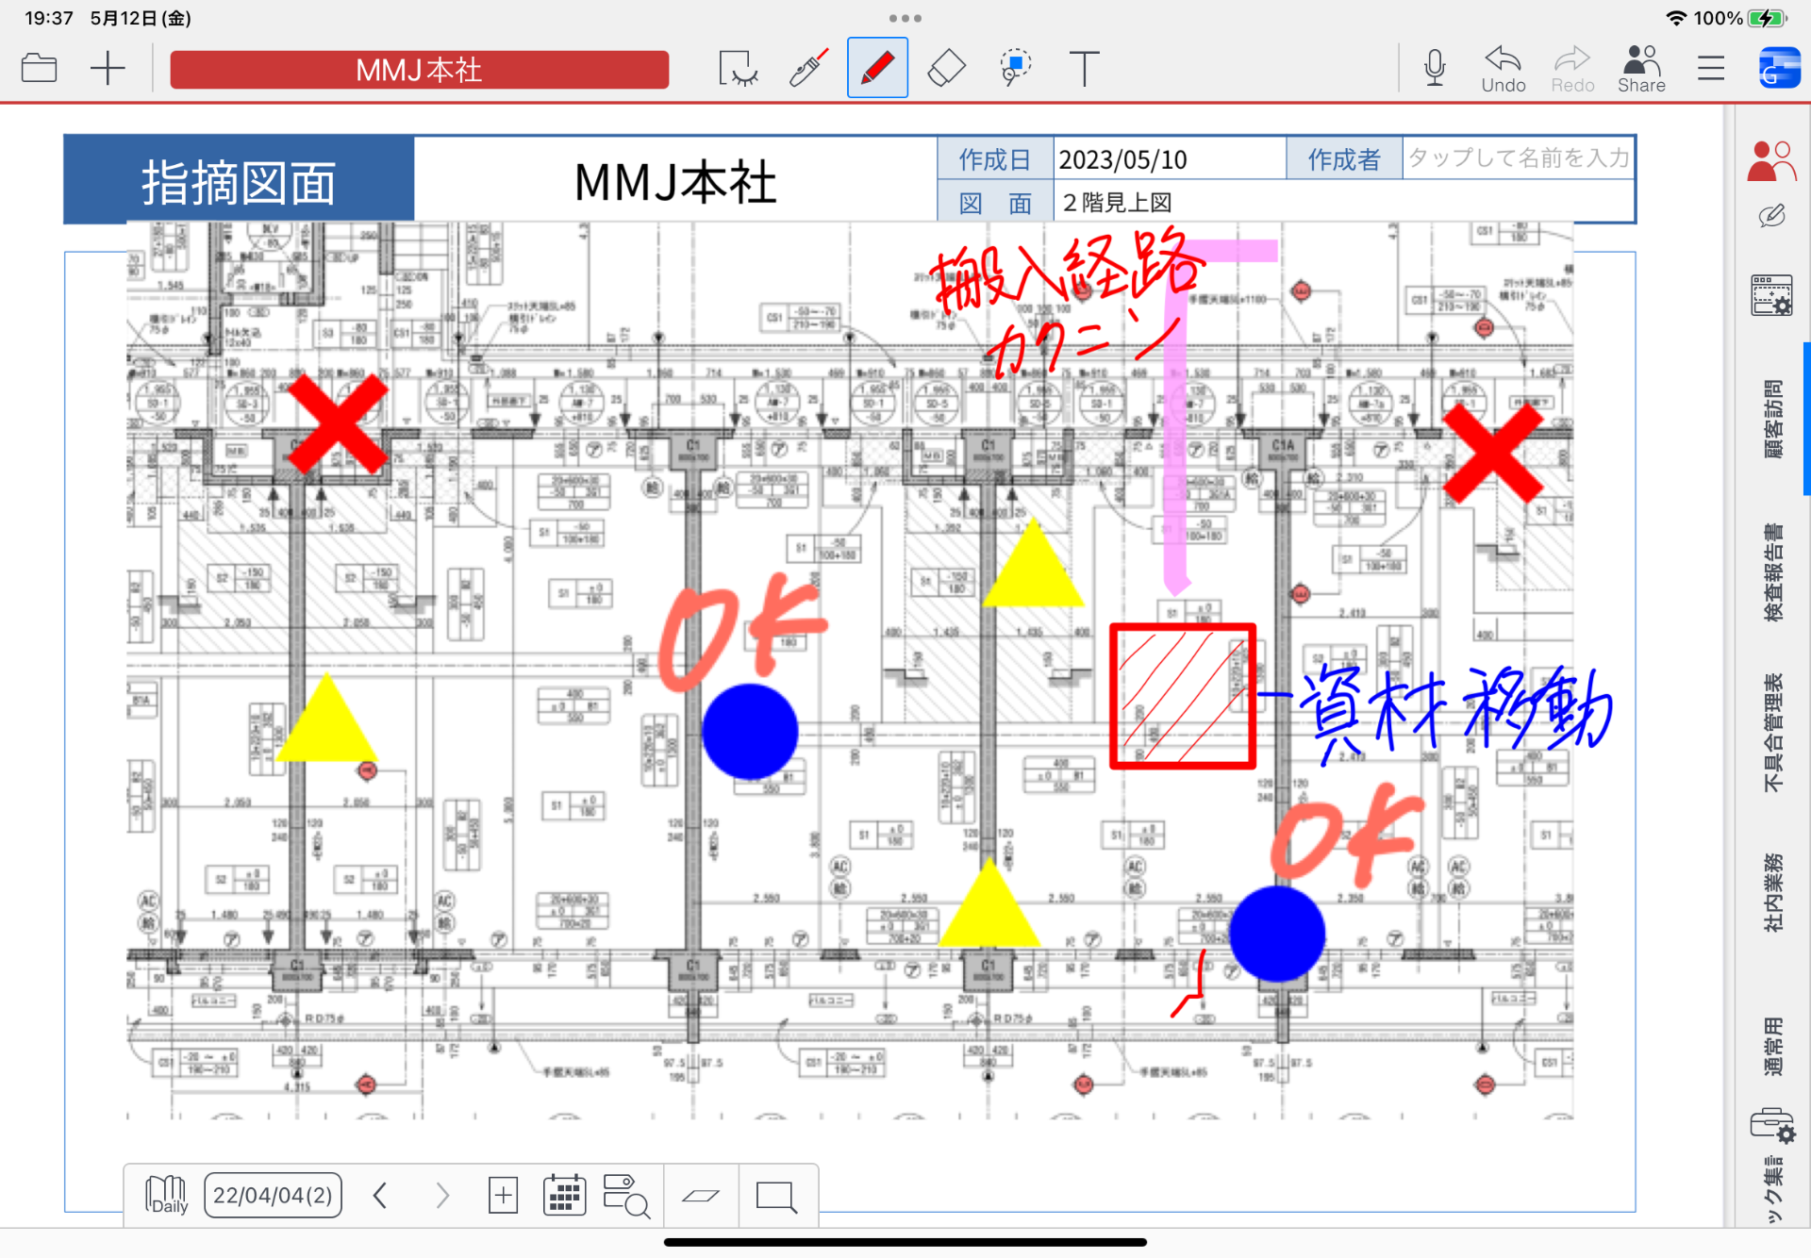Add a new page with the plus icon

[504, 1195]
